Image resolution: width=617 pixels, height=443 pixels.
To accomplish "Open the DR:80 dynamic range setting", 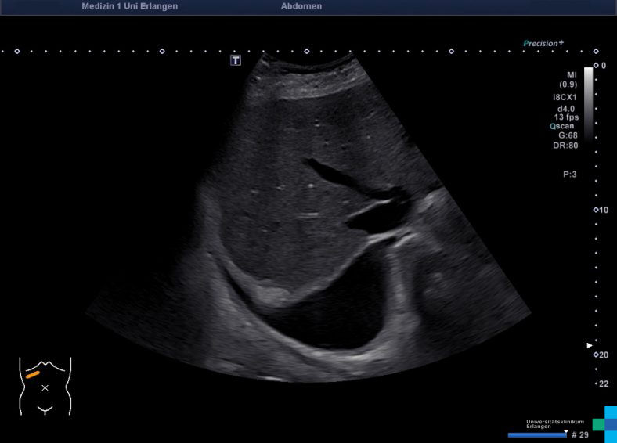I will click(x=567, y=146).
